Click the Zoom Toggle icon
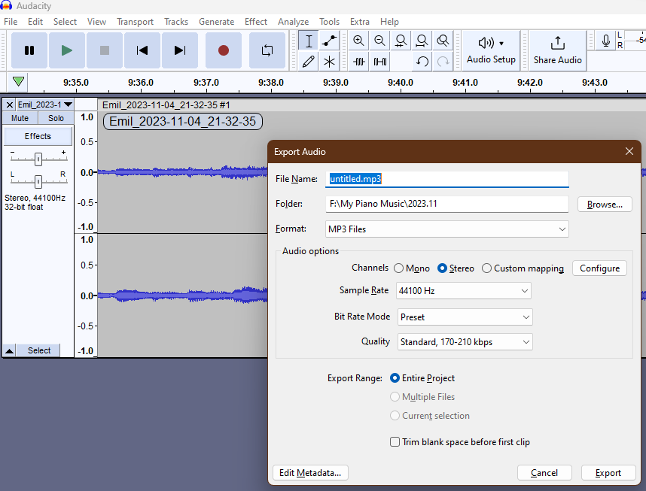The width and height of the screenshot is (646, 491). (443, 41)
